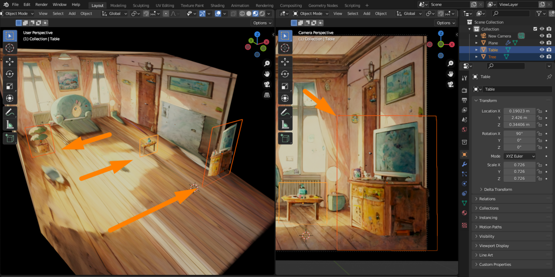Toggle visibility eye for New Camera
555x277 pixels.
pos(542,36)
